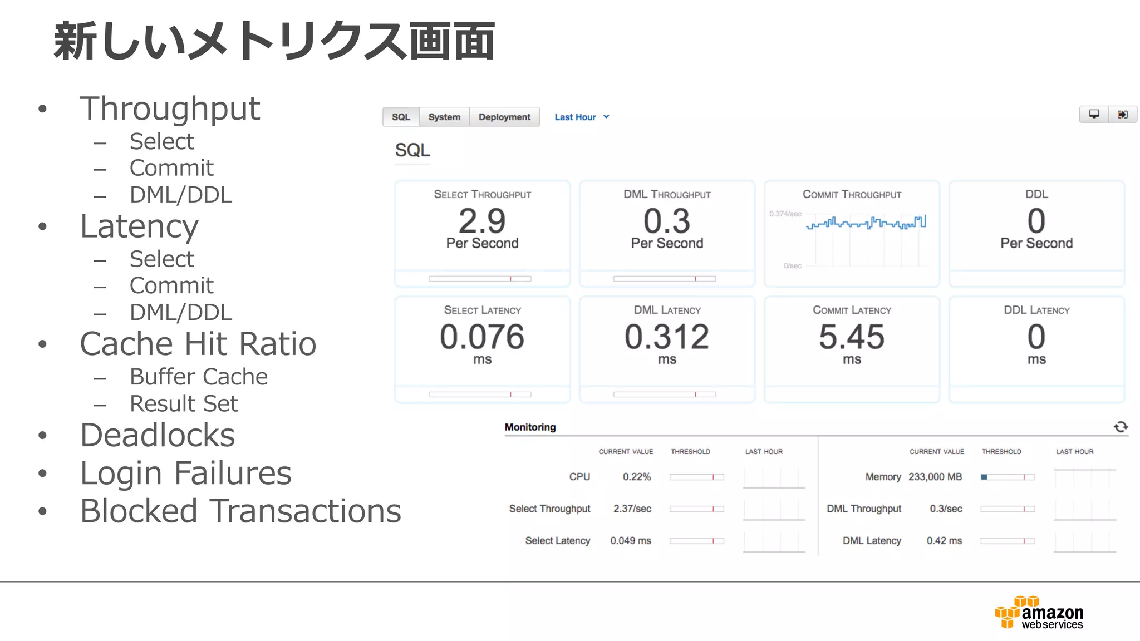
Task: Refresh the Monitoring section
Action: [1121, 427]
